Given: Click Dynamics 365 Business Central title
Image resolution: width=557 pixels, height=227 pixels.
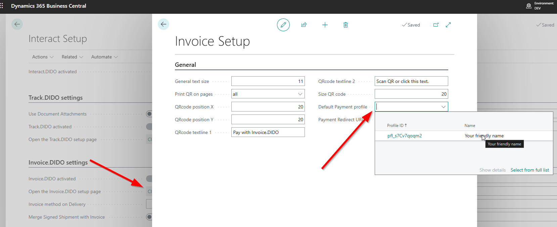Looking at the screenshot, I should 49,6.
